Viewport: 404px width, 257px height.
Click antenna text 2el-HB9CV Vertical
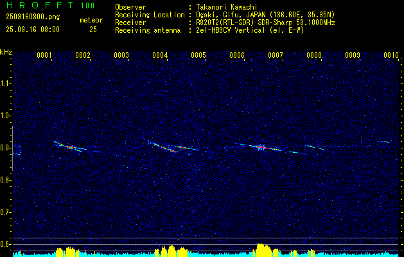click(x=231, y=30)
